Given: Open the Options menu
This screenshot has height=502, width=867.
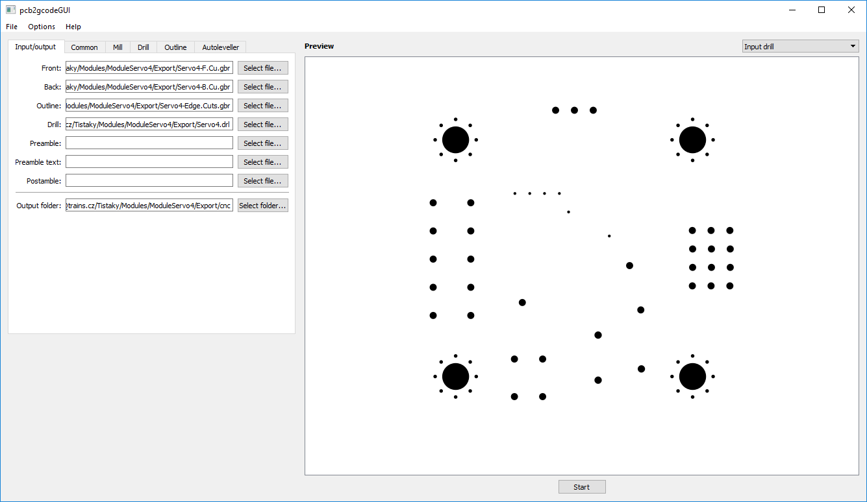Looking at the screenshot, I should click(x=41, y=27).
